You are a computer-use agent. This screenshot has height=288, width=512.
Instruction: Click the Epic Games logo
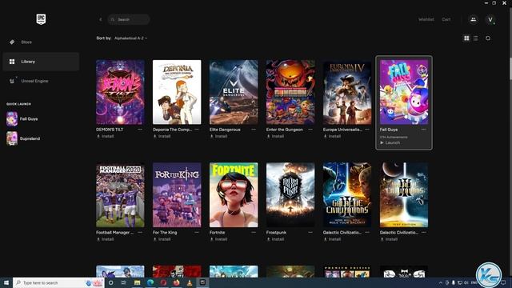[41, 19]
